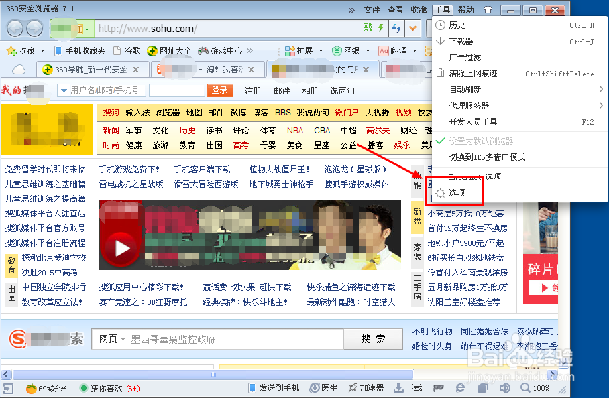Open the 网银 shield button
The image size is (609, 398).
click(x=346, y=51)
